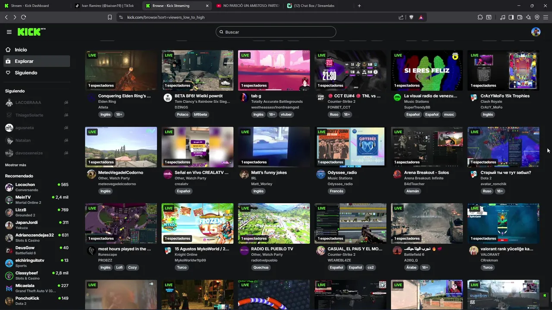
Task: Click the B4dTeacher channel avatar
Action: tap(397, 174)
